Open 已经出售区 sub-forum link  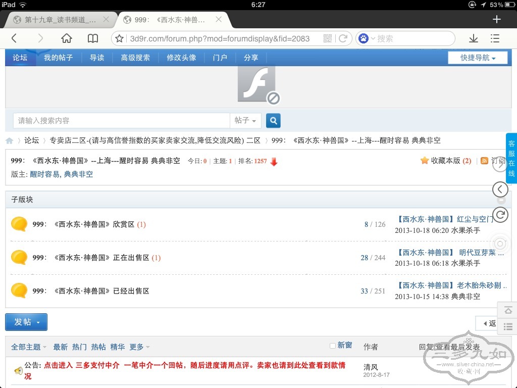[x=91, y=291]
